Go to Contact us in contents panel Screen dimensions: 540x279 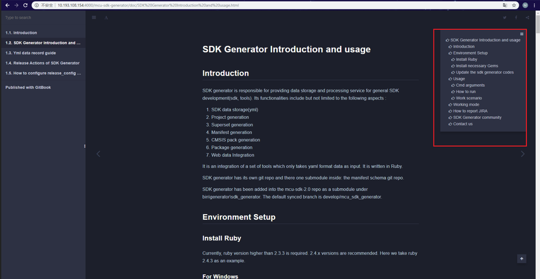click(x=463, y=124)
